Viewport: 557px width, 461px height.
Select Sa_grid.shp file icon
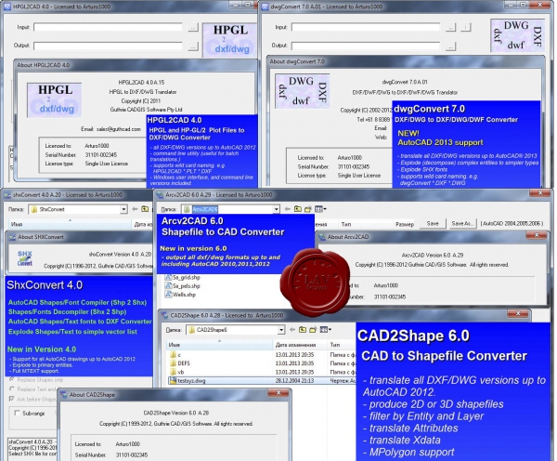pyautogui.click(x=168, y=278)
